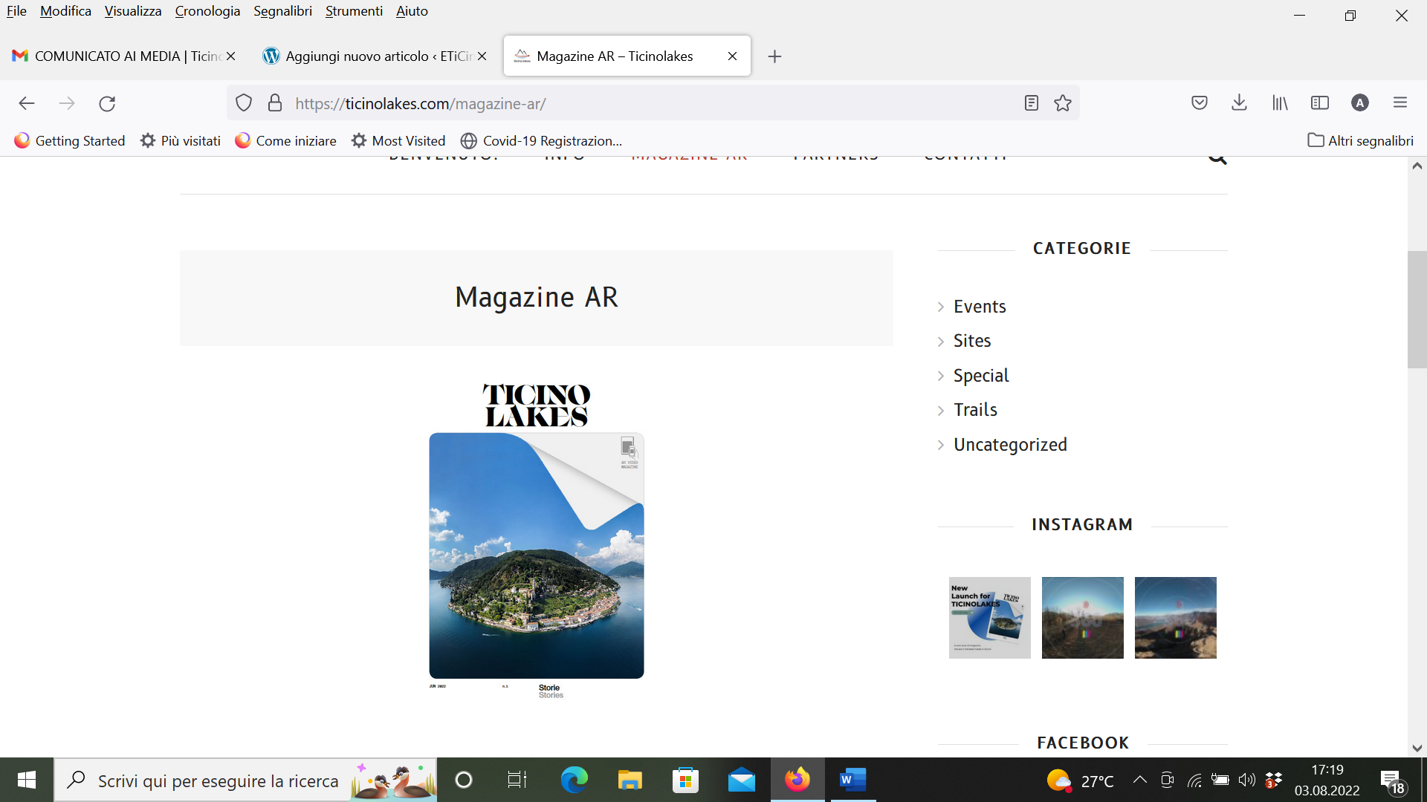Launch Microsoft Edge from taskbar
The height and width of the screenshot is (802, 1427).
click(574, 780)
